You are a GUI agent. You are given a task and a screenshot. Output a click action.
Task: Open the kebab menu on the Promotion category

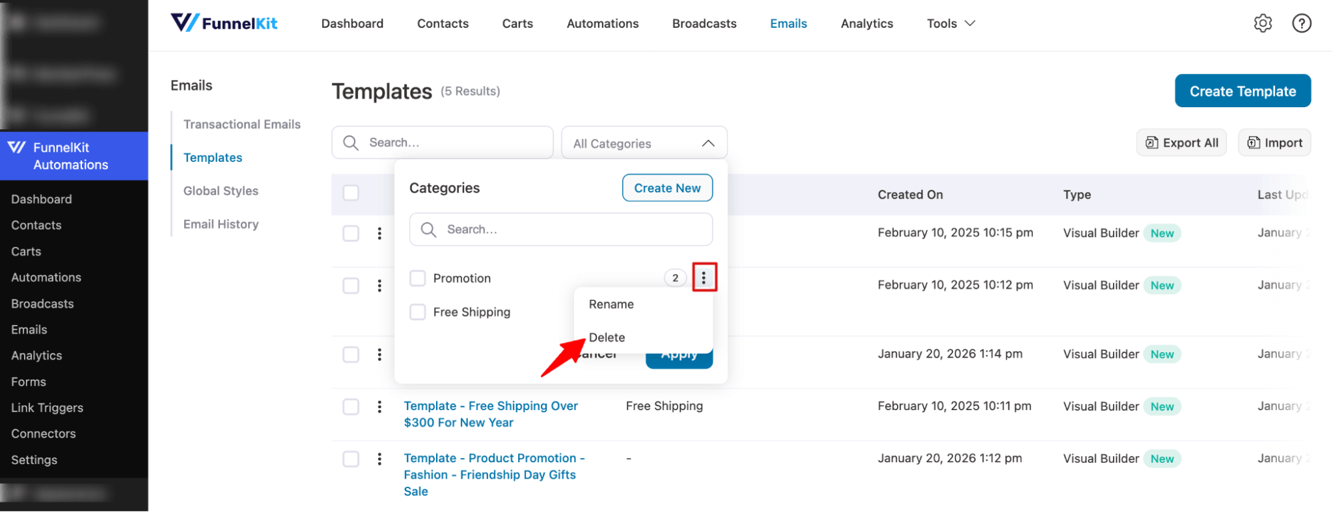pos(704,278)
